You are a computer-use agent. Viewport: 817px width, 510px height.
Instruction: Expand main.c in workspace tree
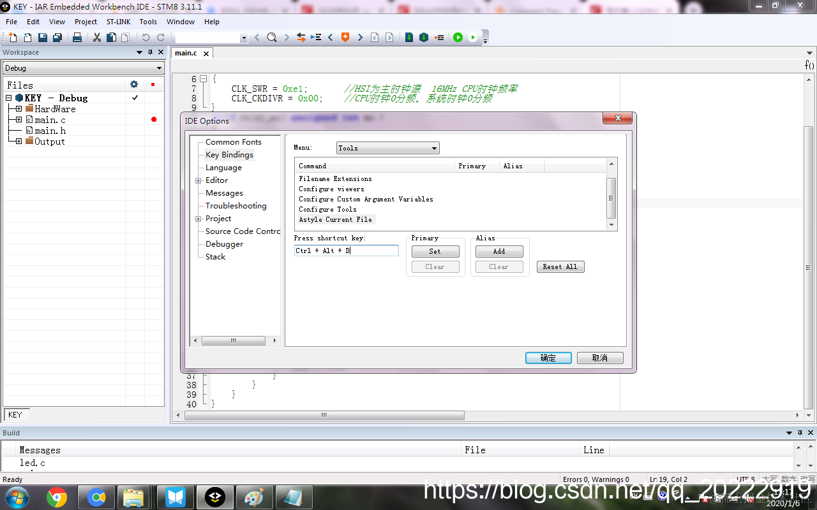[x=19, y=120]
